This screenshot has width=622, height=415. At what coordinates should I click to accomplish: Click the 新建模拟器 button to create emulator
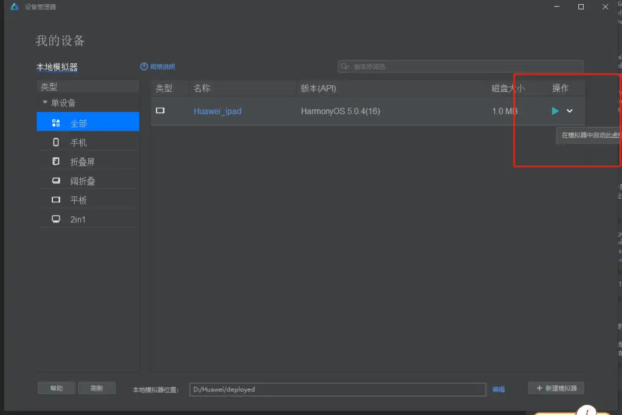coord(556,388)
